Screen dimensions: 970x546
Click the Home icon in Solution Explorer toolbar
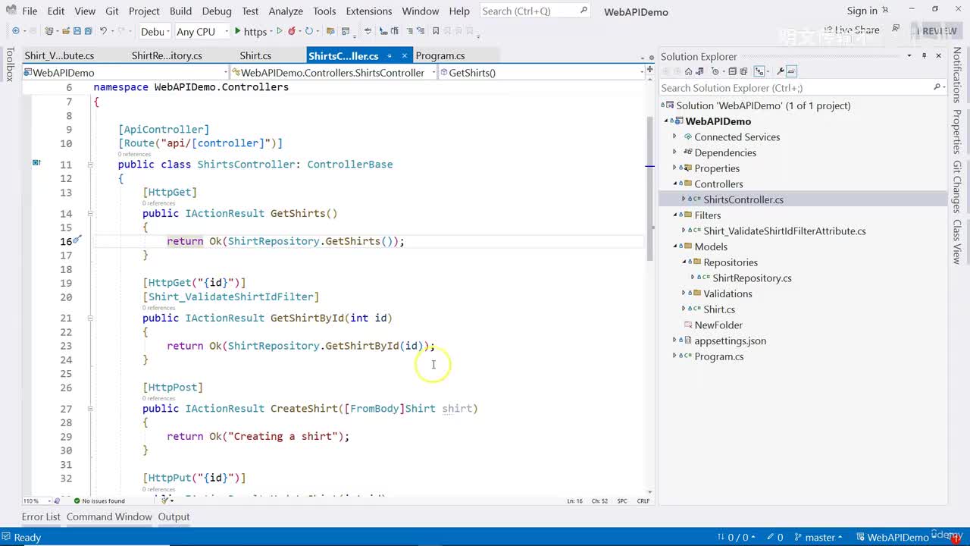click(688, 71)
